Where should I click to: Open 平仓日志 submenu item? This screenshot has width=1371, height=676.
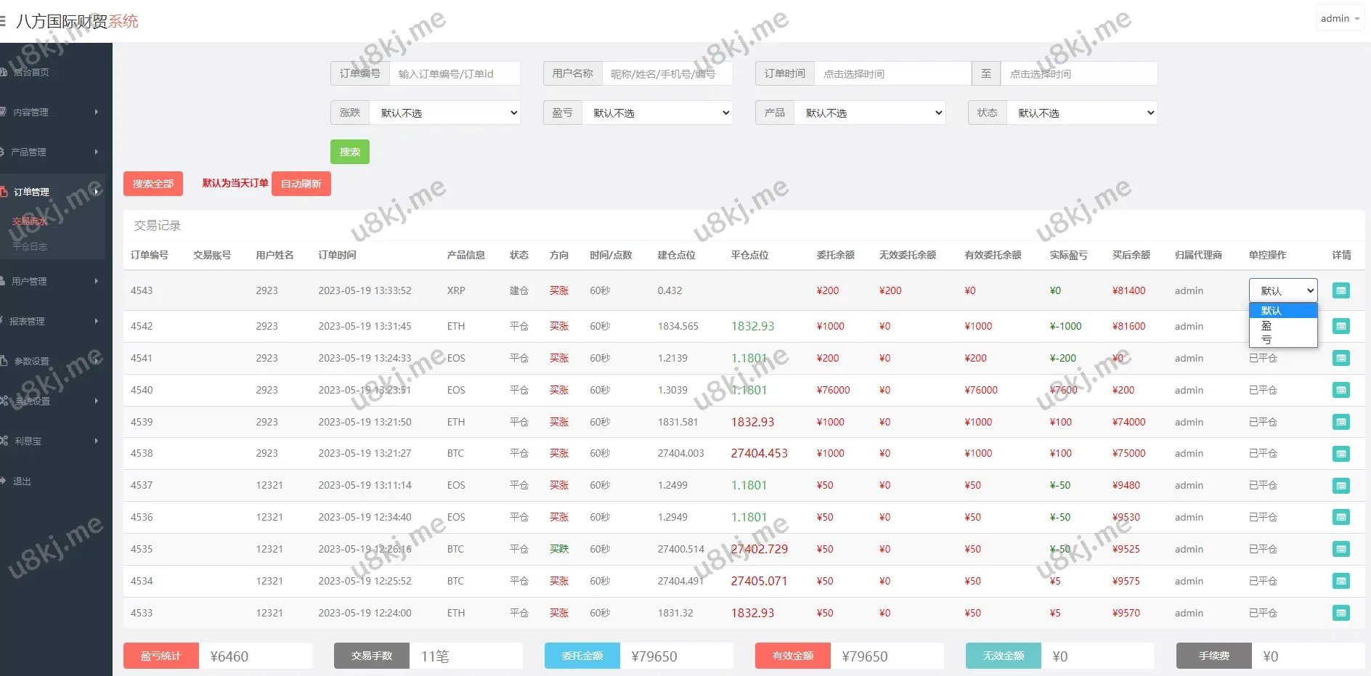click(x=30, y=247)
